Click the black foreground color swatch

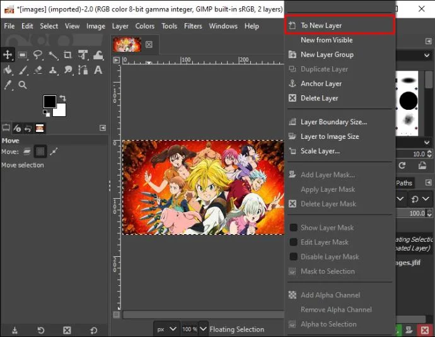[50, 101]
